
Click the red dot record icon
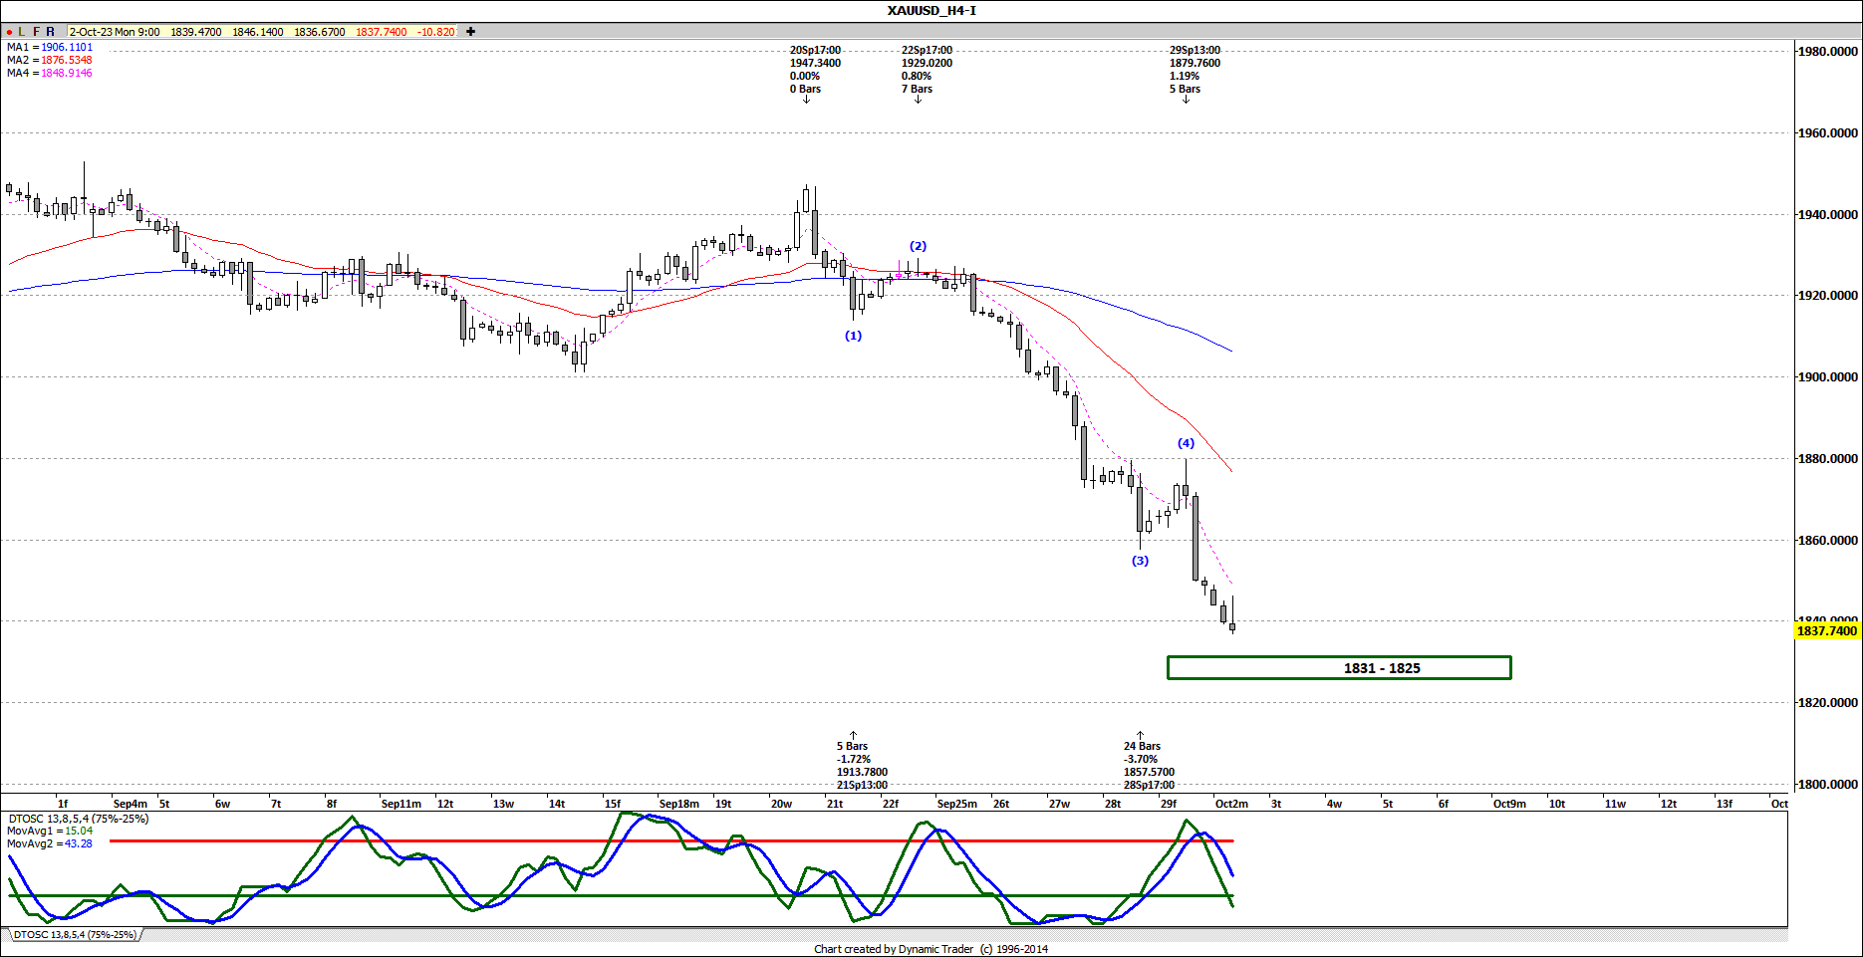coord(9,32)
